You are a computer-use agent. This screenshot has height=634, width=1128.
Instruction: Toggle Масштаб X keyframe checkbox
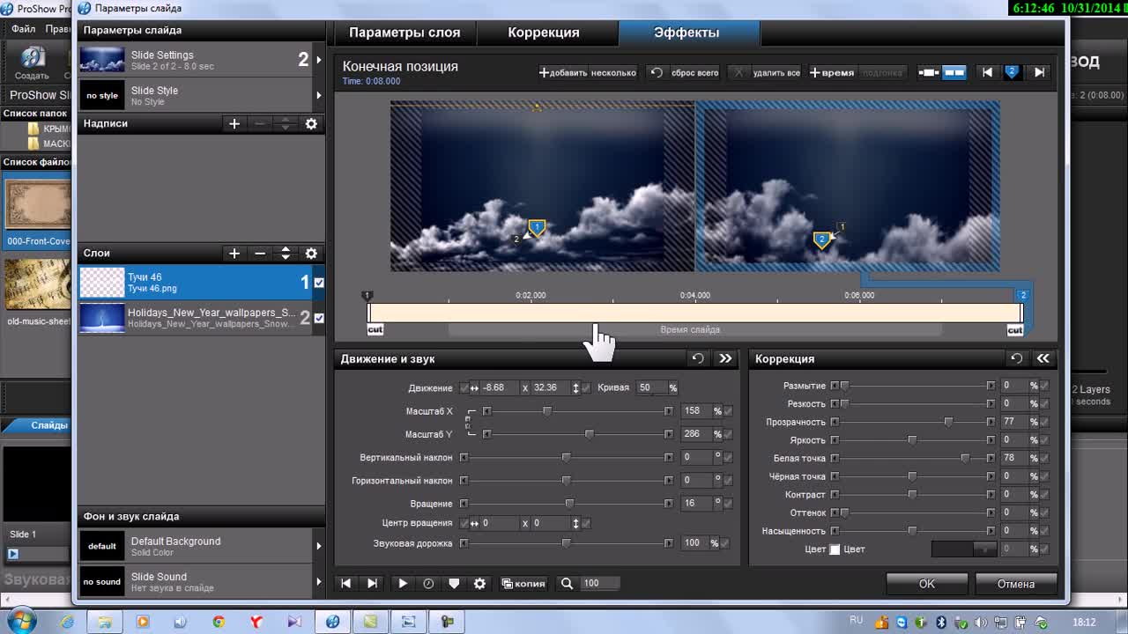tap(728, 411)
